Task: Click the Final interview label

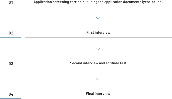Action: [x=98, y=94]
